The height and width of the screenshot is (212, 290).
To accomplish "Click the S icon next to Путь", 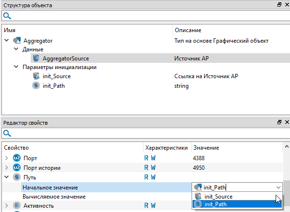I will click(x=17, y=177).
